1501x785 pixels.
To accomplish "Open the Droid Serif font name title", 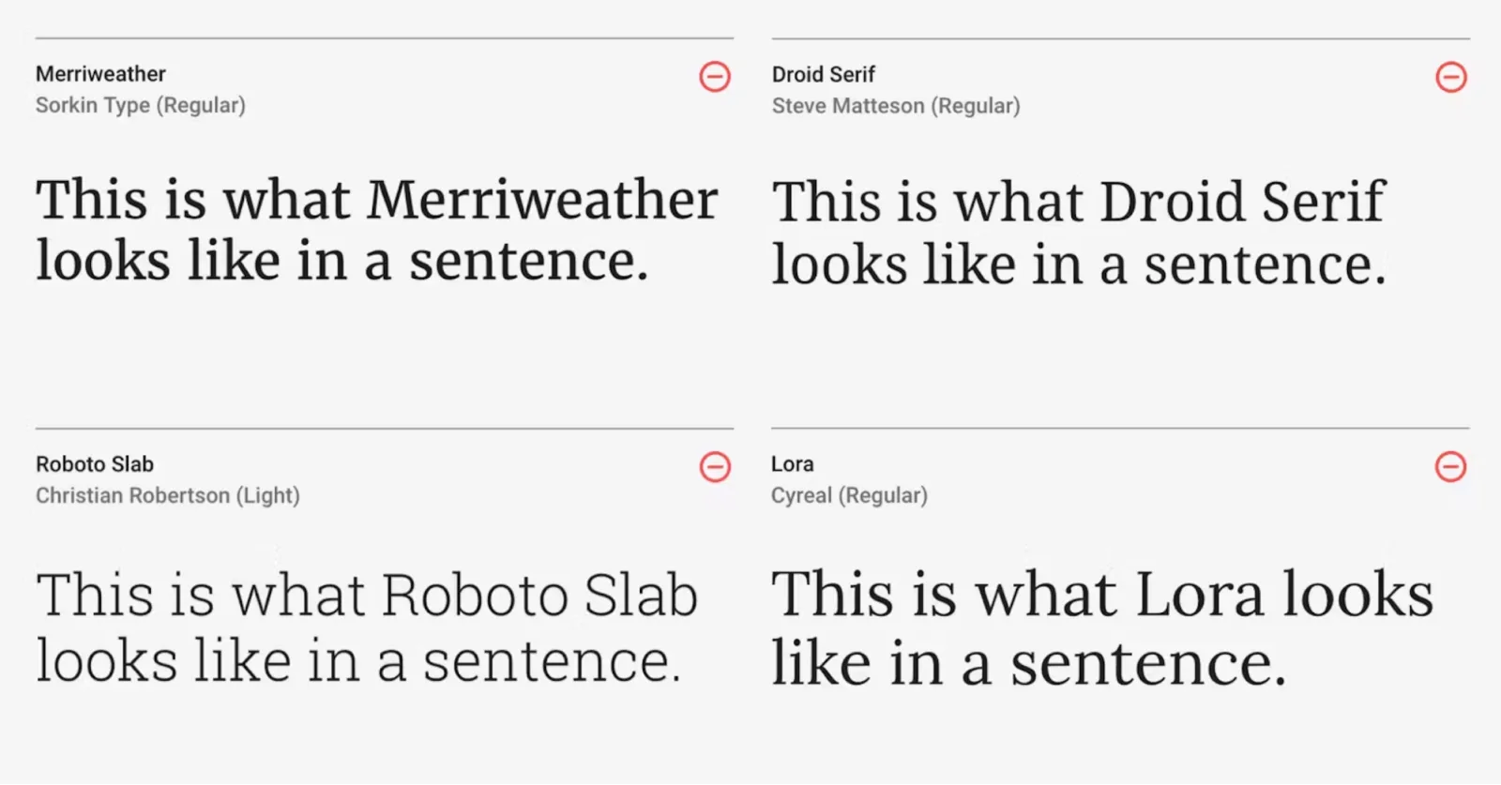I will (823, 74).
